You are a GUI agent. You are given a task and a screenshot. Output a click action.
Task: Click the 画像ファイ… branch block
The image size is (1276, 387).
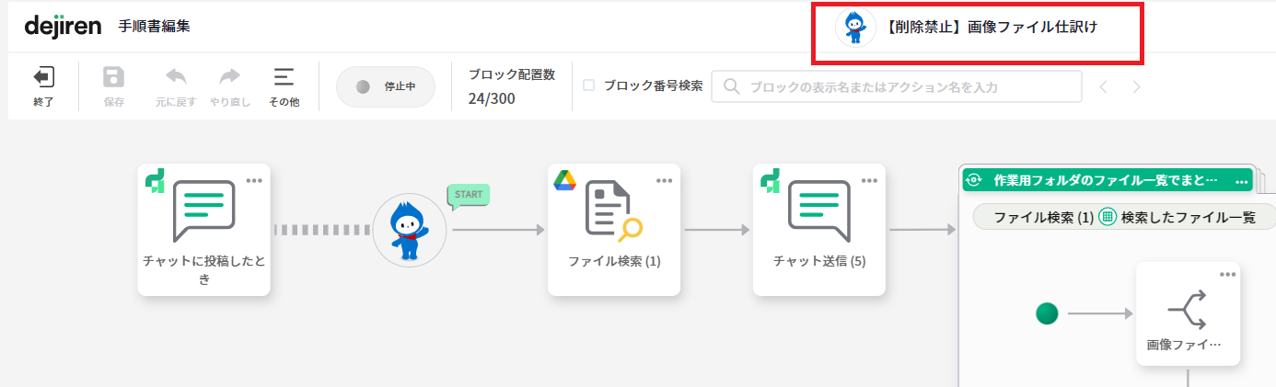pyautogui.click(x=1188, y=314)
